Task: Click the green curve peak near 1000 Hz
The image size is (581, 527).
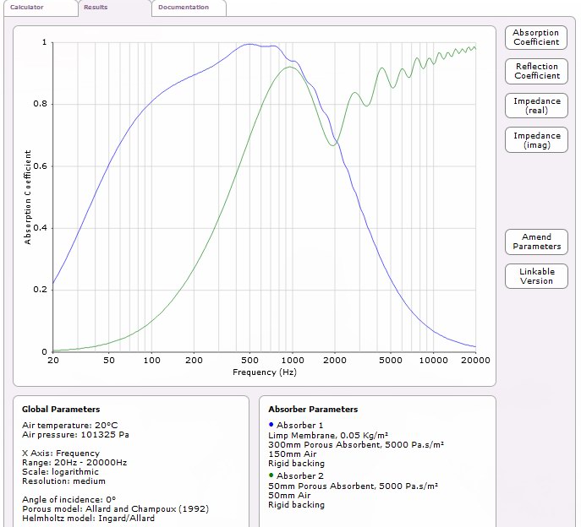Action: [289, 67]
